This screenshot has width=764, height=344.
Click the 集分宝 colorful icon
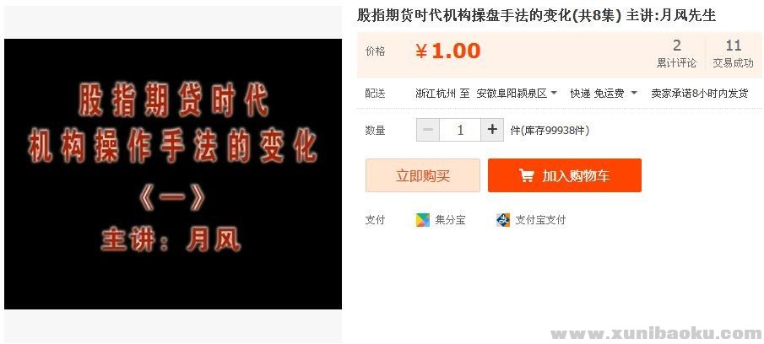tap(422, 220)
